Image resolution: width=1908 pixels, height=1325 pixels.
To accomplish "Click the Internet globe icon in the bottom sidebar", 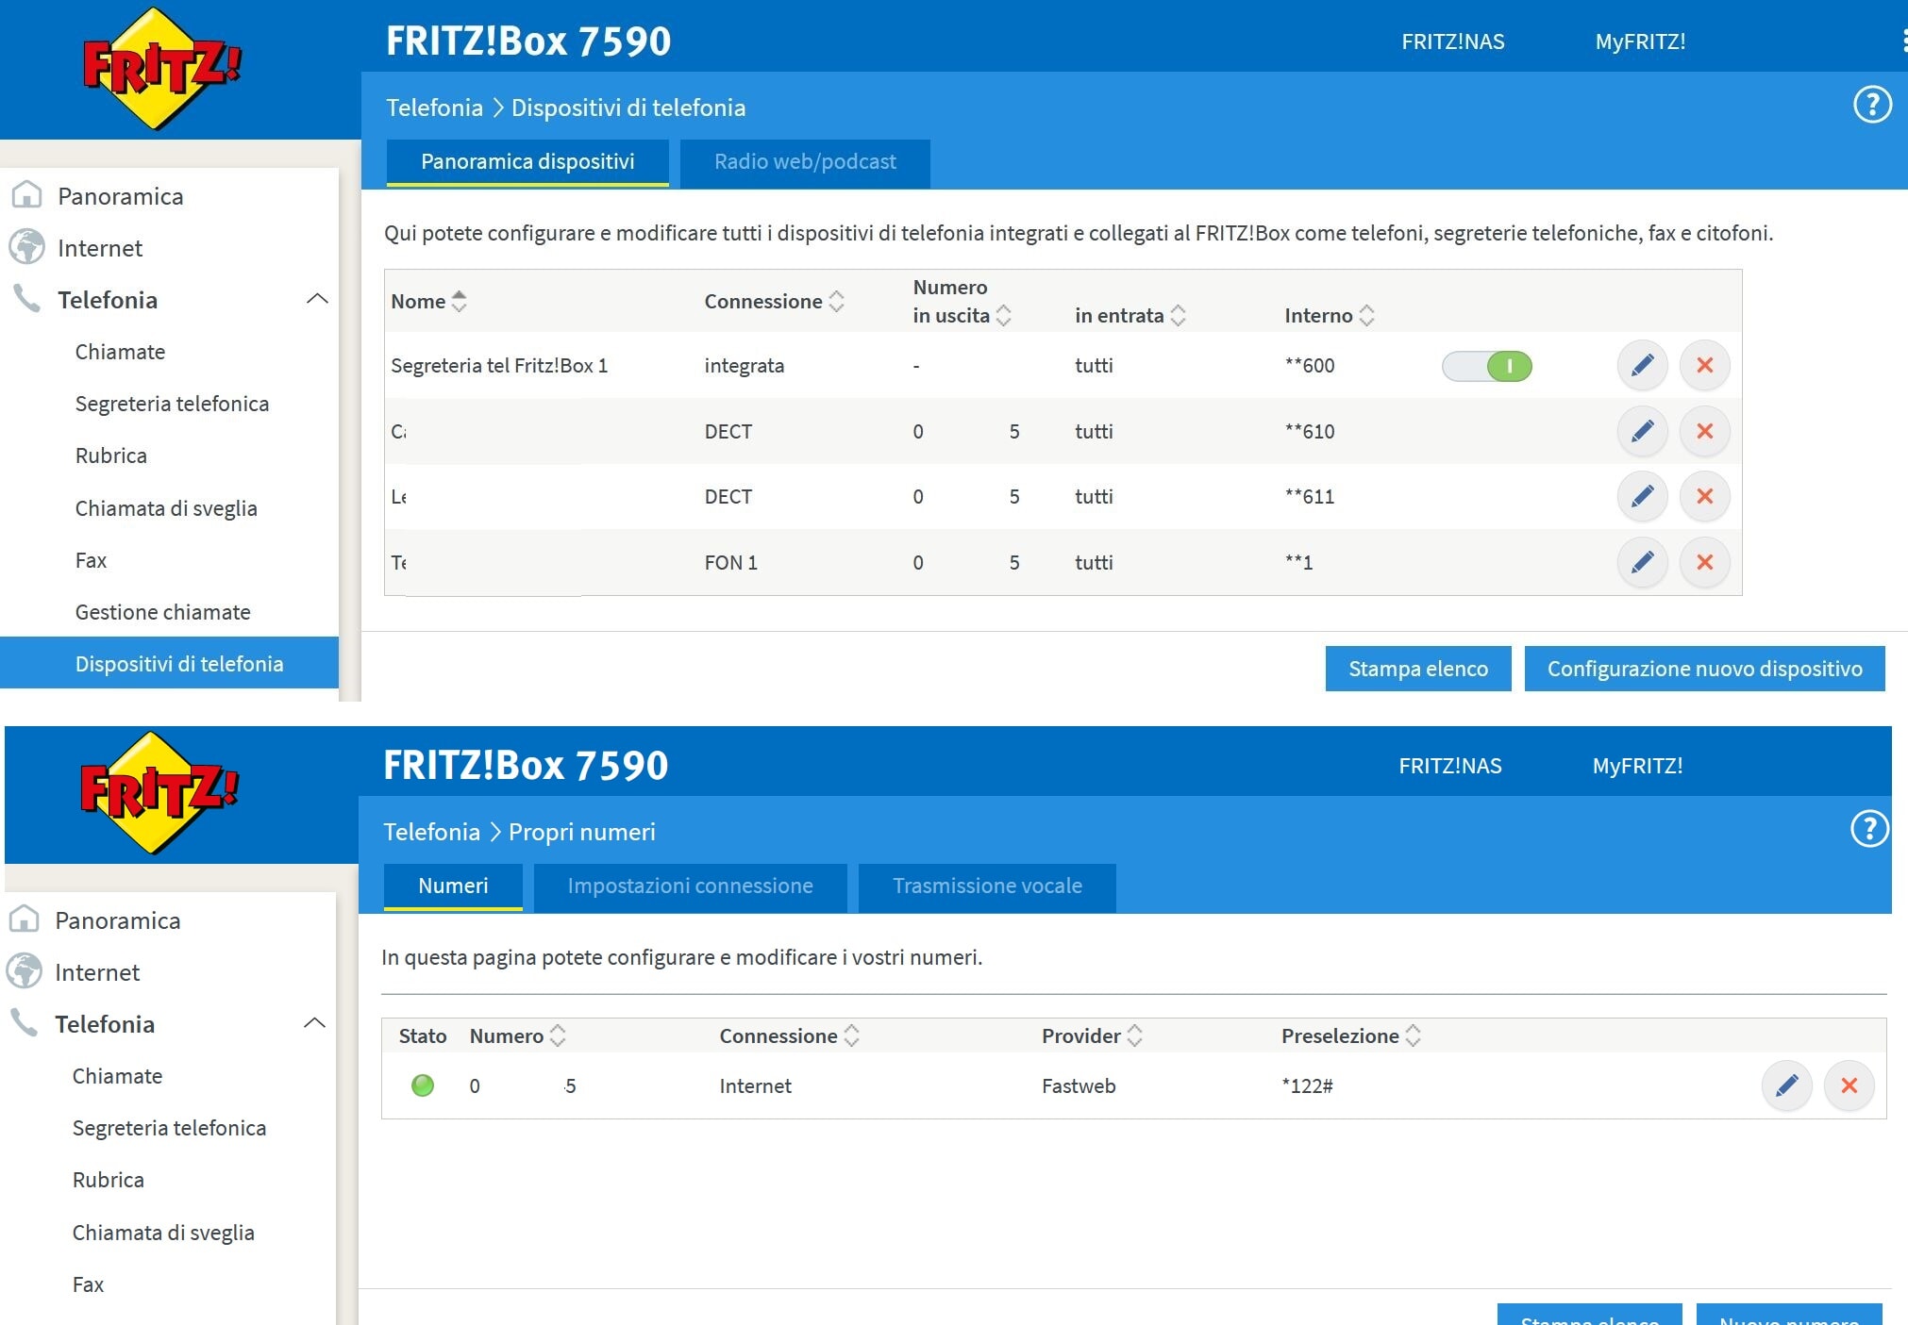I will coord(24,971).
